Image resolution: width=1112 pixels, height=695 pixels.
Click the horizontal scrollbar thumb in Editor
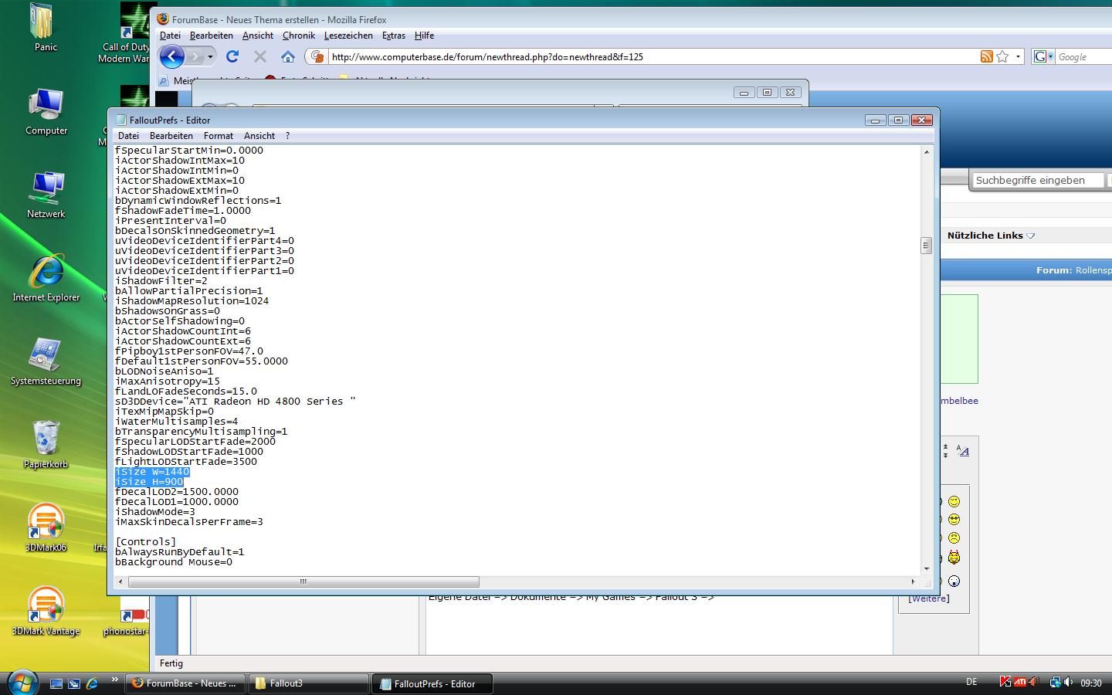click(303, 581)
